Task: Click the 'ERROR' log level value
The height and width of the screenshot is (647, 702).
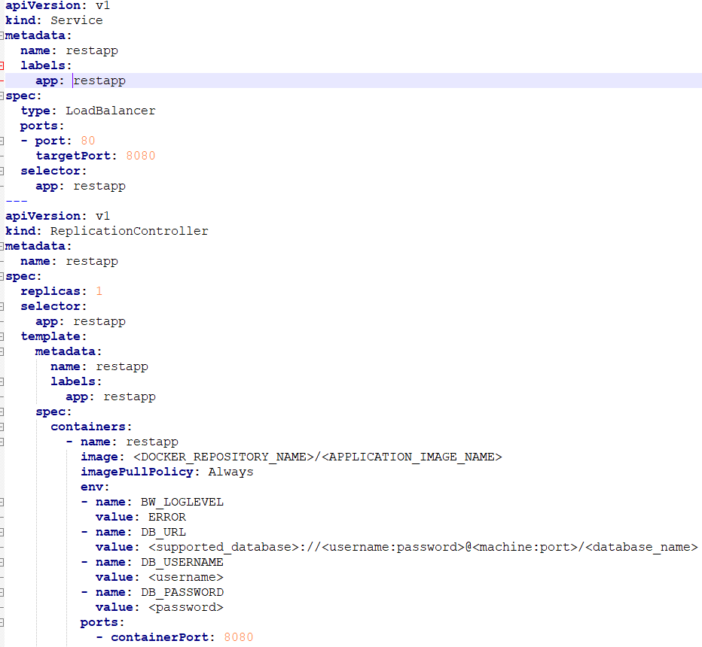Action: (x=167, y=518)
